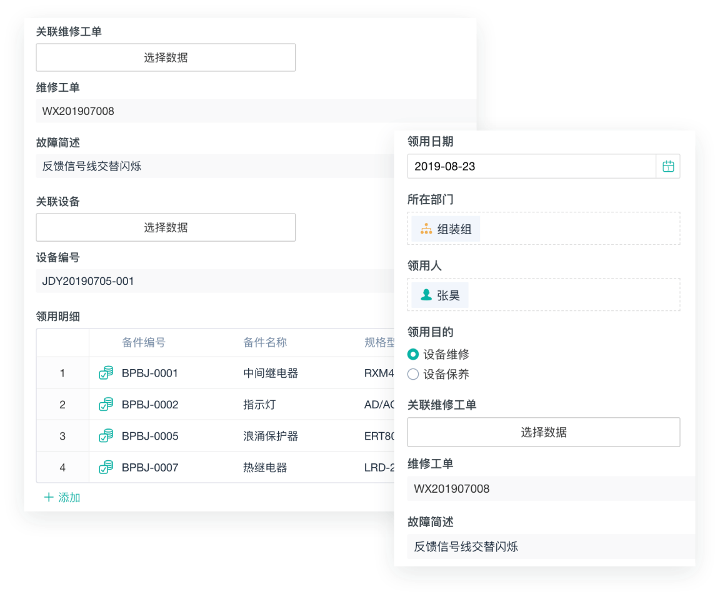Click the person icon beside 张昊

426,295
